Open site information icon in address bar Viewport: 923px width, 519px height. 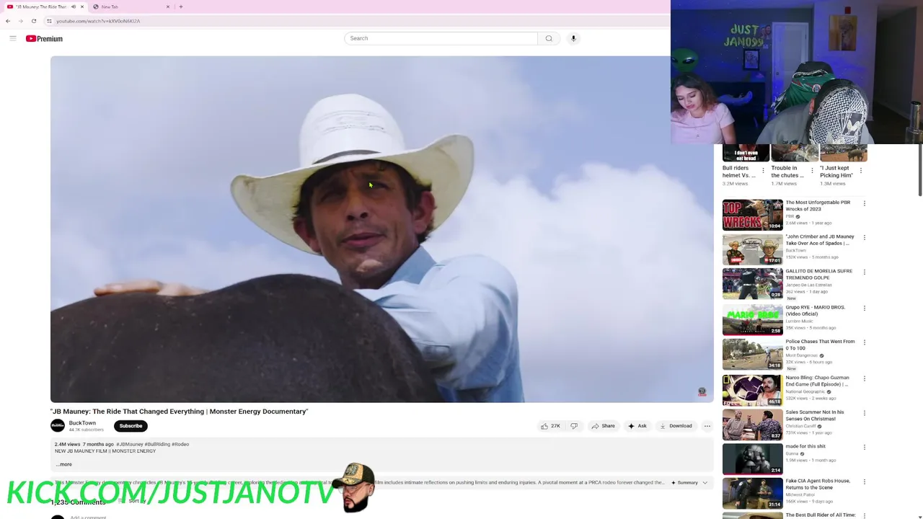[49, 21]
